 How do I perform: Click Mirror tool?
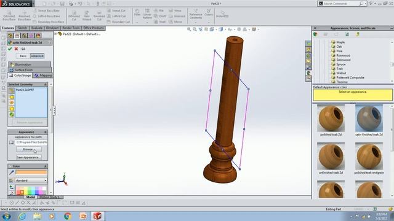coord(175,22)
